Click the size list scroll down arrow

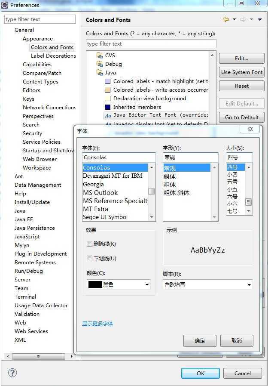click(249, 211)
